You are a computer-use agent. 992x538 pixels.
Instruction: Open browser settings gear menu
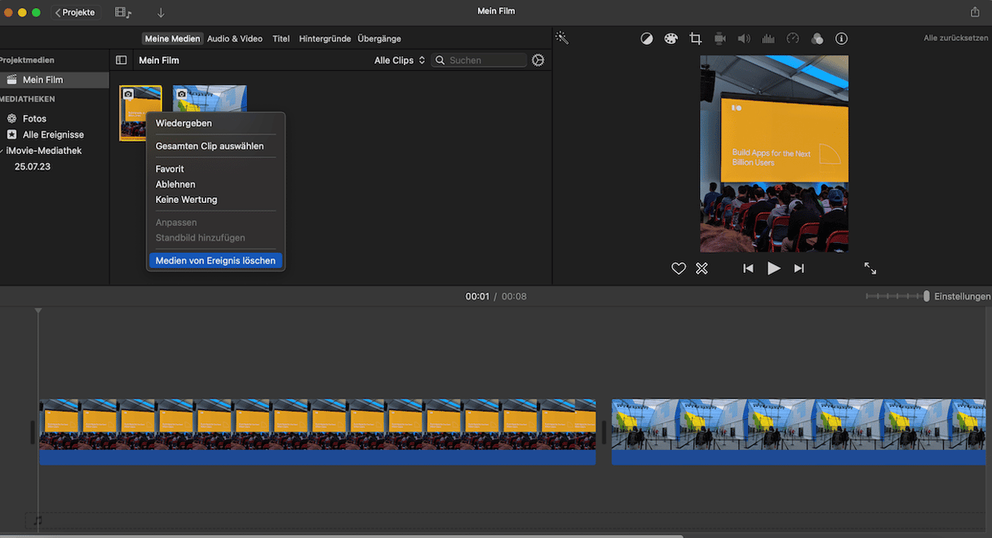(538, 60)
